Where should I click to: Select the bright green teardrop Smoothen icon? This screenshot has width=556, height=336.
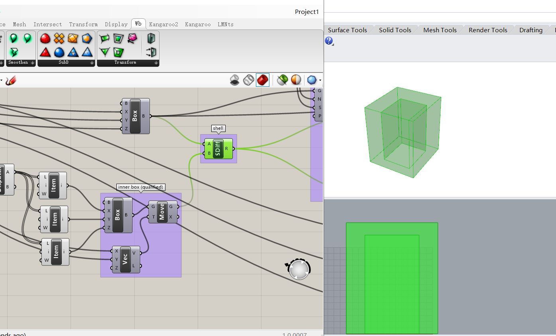(x=27, y=38)
